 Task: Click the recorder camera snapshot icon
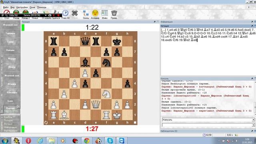tap(50, 15)
